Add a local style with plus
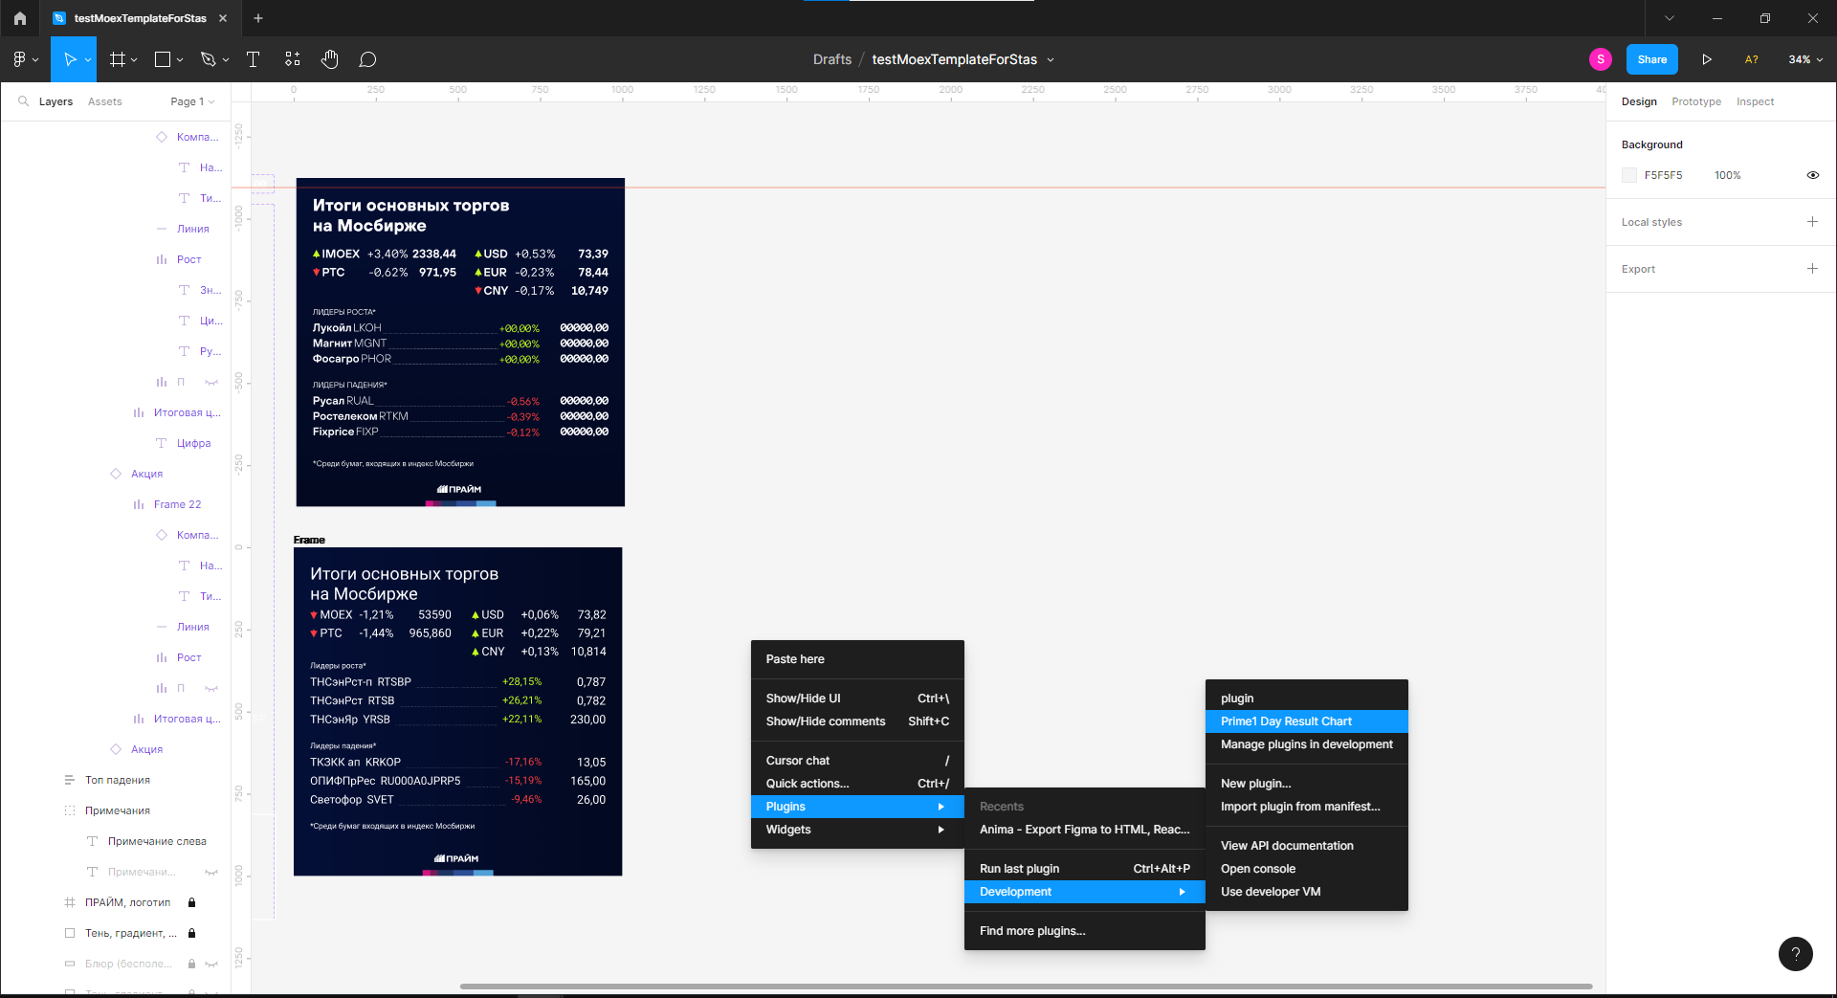This screenshot has width=1837, height=998. 1812,222
